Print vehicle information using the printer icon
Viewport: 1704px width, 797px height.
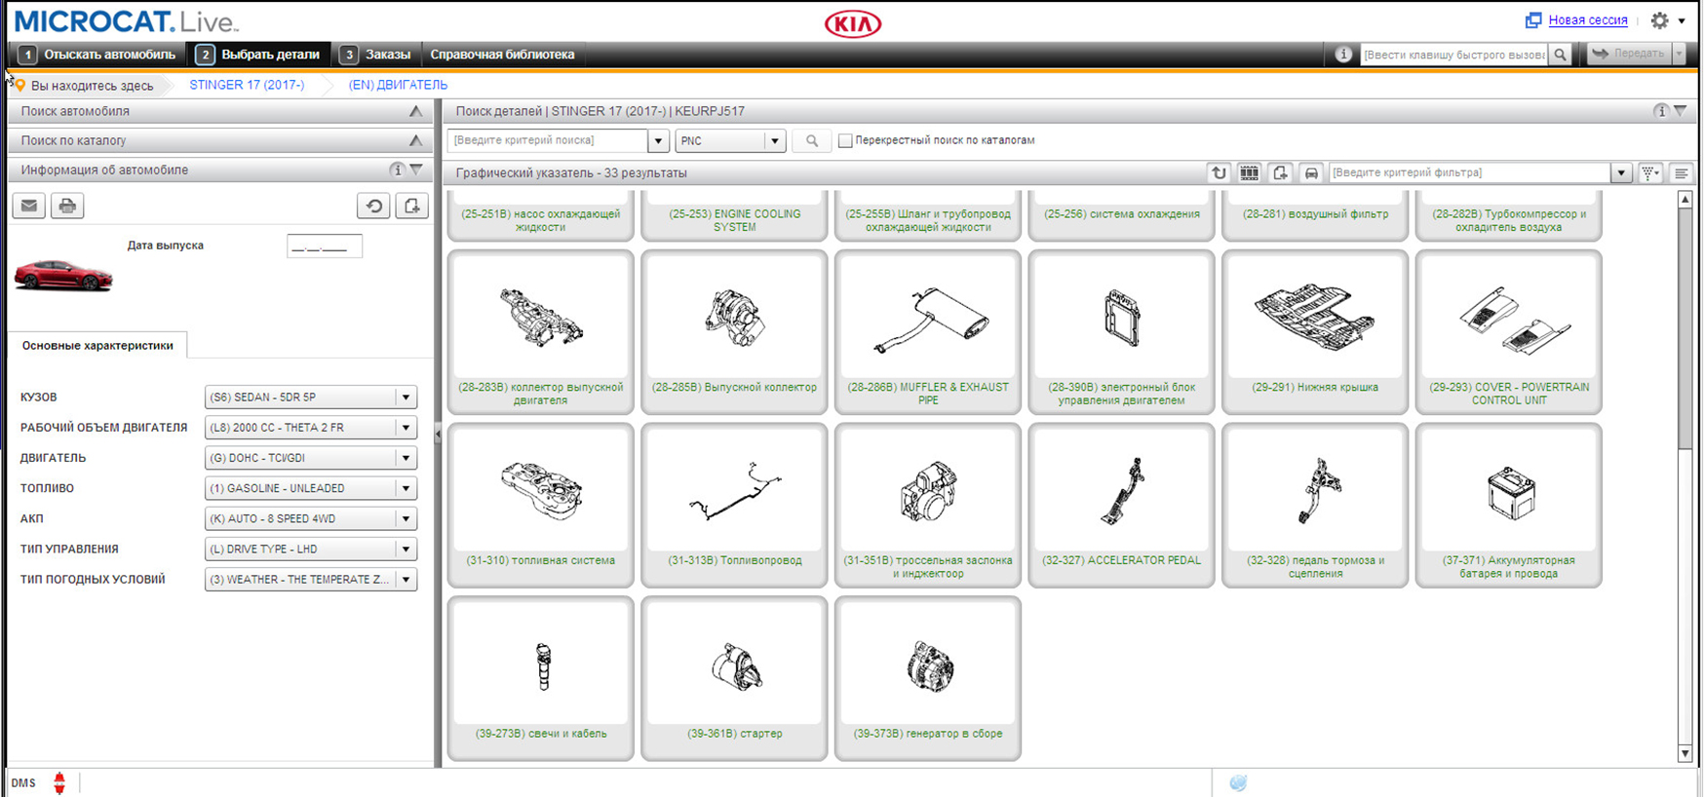[x=67, y=206]
